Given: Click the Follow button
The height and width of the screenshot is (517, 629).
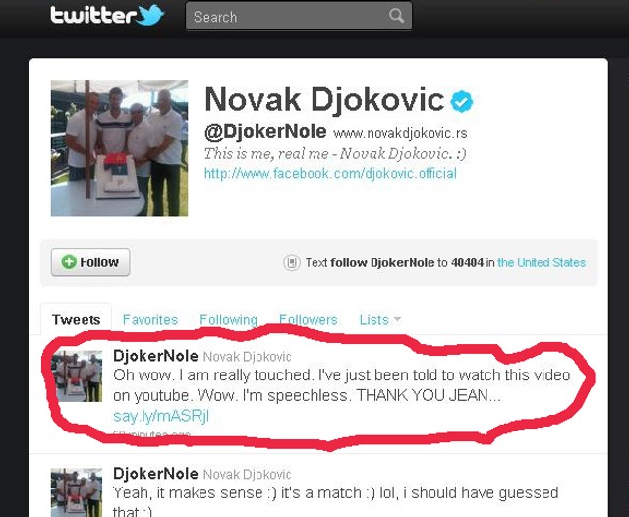Looking at the screenshot, I should 90,261.
